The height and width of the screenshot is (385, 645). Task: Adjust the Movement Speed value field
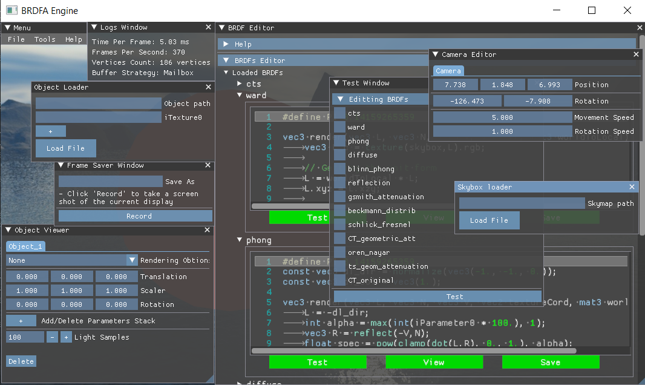point(502,117)
